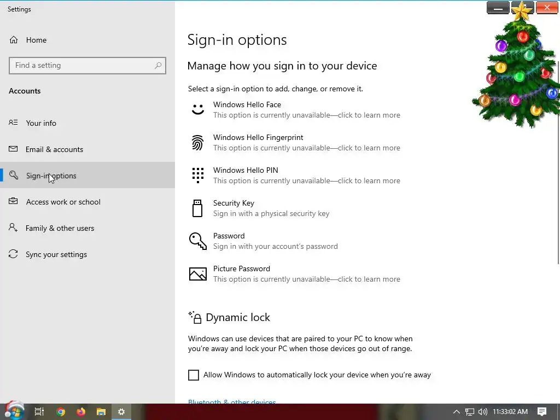Open Access work or school section
Image resolution: width=560 pixels, height=420 pixels.
tap(87, 201)
